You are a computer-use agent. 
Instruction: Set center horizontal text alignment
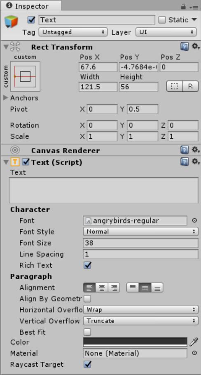coord(102,288)
